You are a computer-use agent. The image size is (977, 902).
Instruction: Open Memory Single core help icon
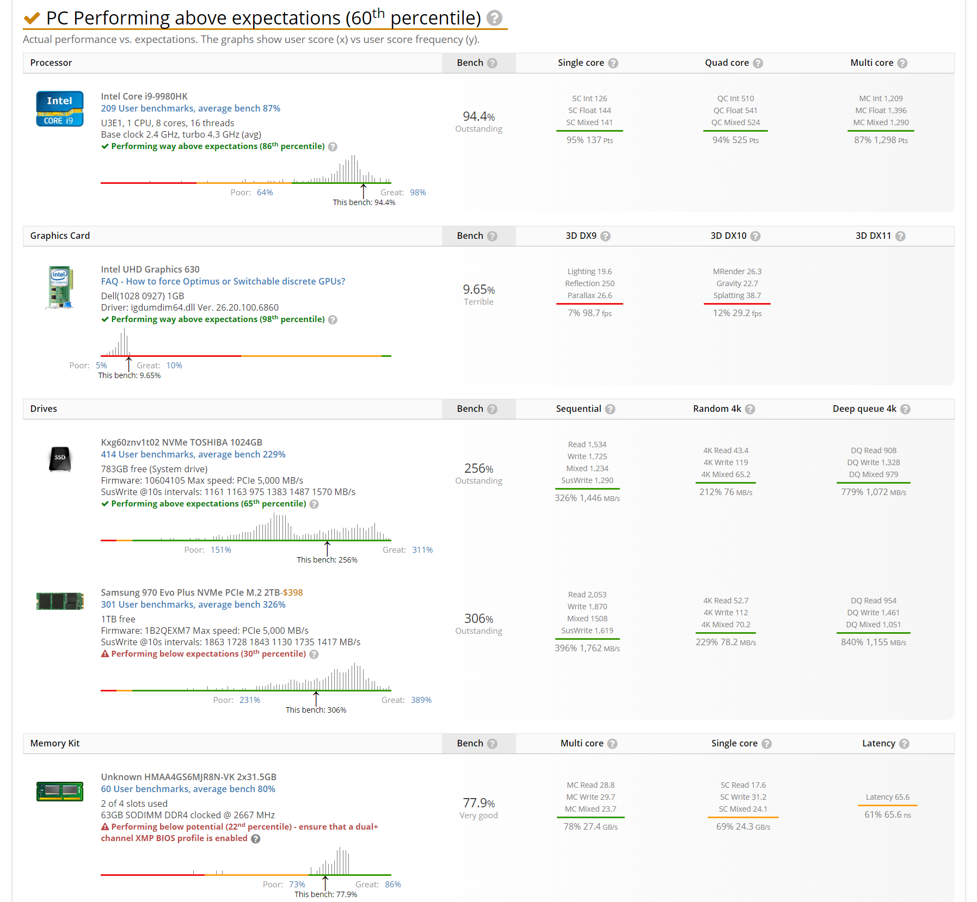pyautogui.click(x=766, y=744)
